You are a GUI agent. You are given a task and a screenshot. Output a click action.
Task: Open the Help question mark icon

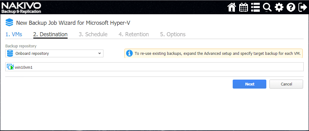point(291,7)
